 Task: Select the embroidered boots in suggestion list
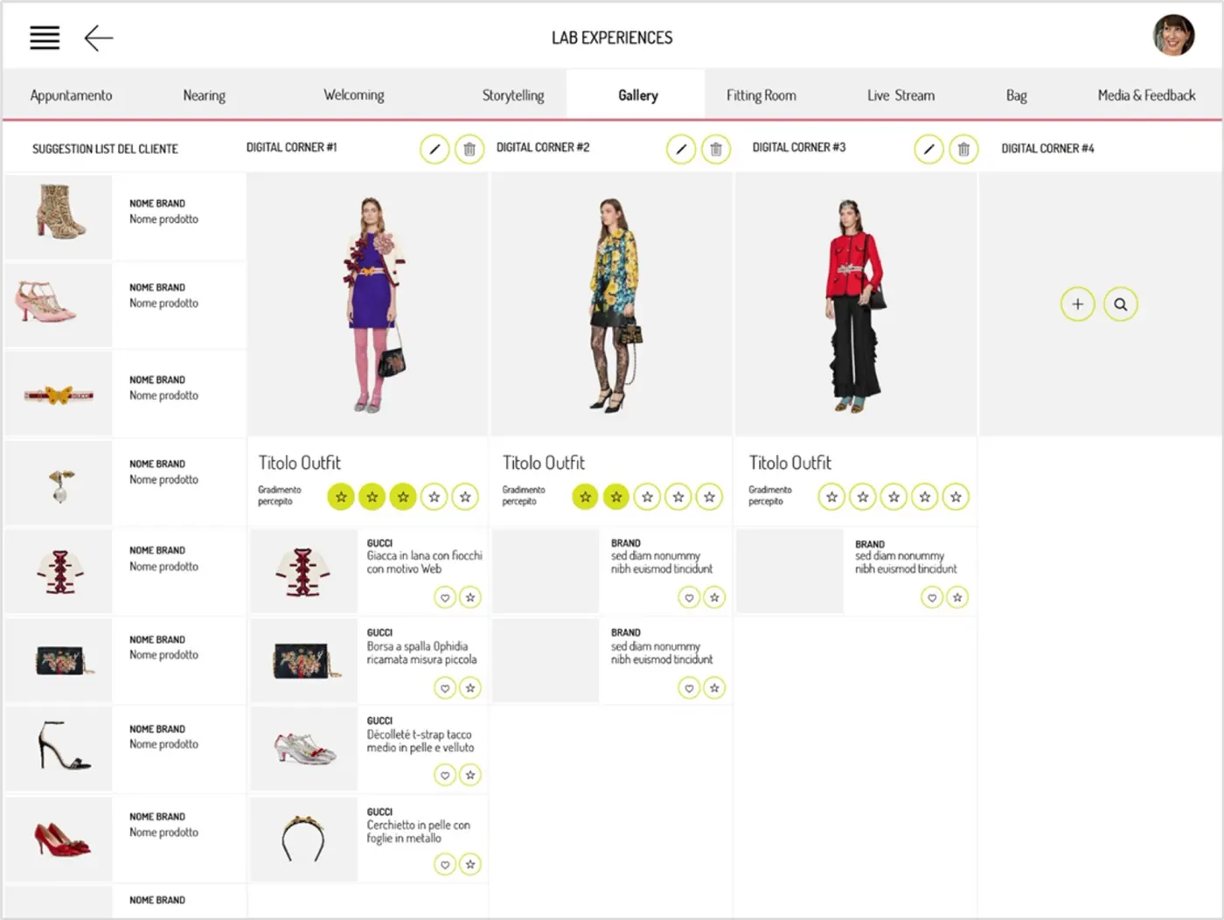click(x=125, y=216)
